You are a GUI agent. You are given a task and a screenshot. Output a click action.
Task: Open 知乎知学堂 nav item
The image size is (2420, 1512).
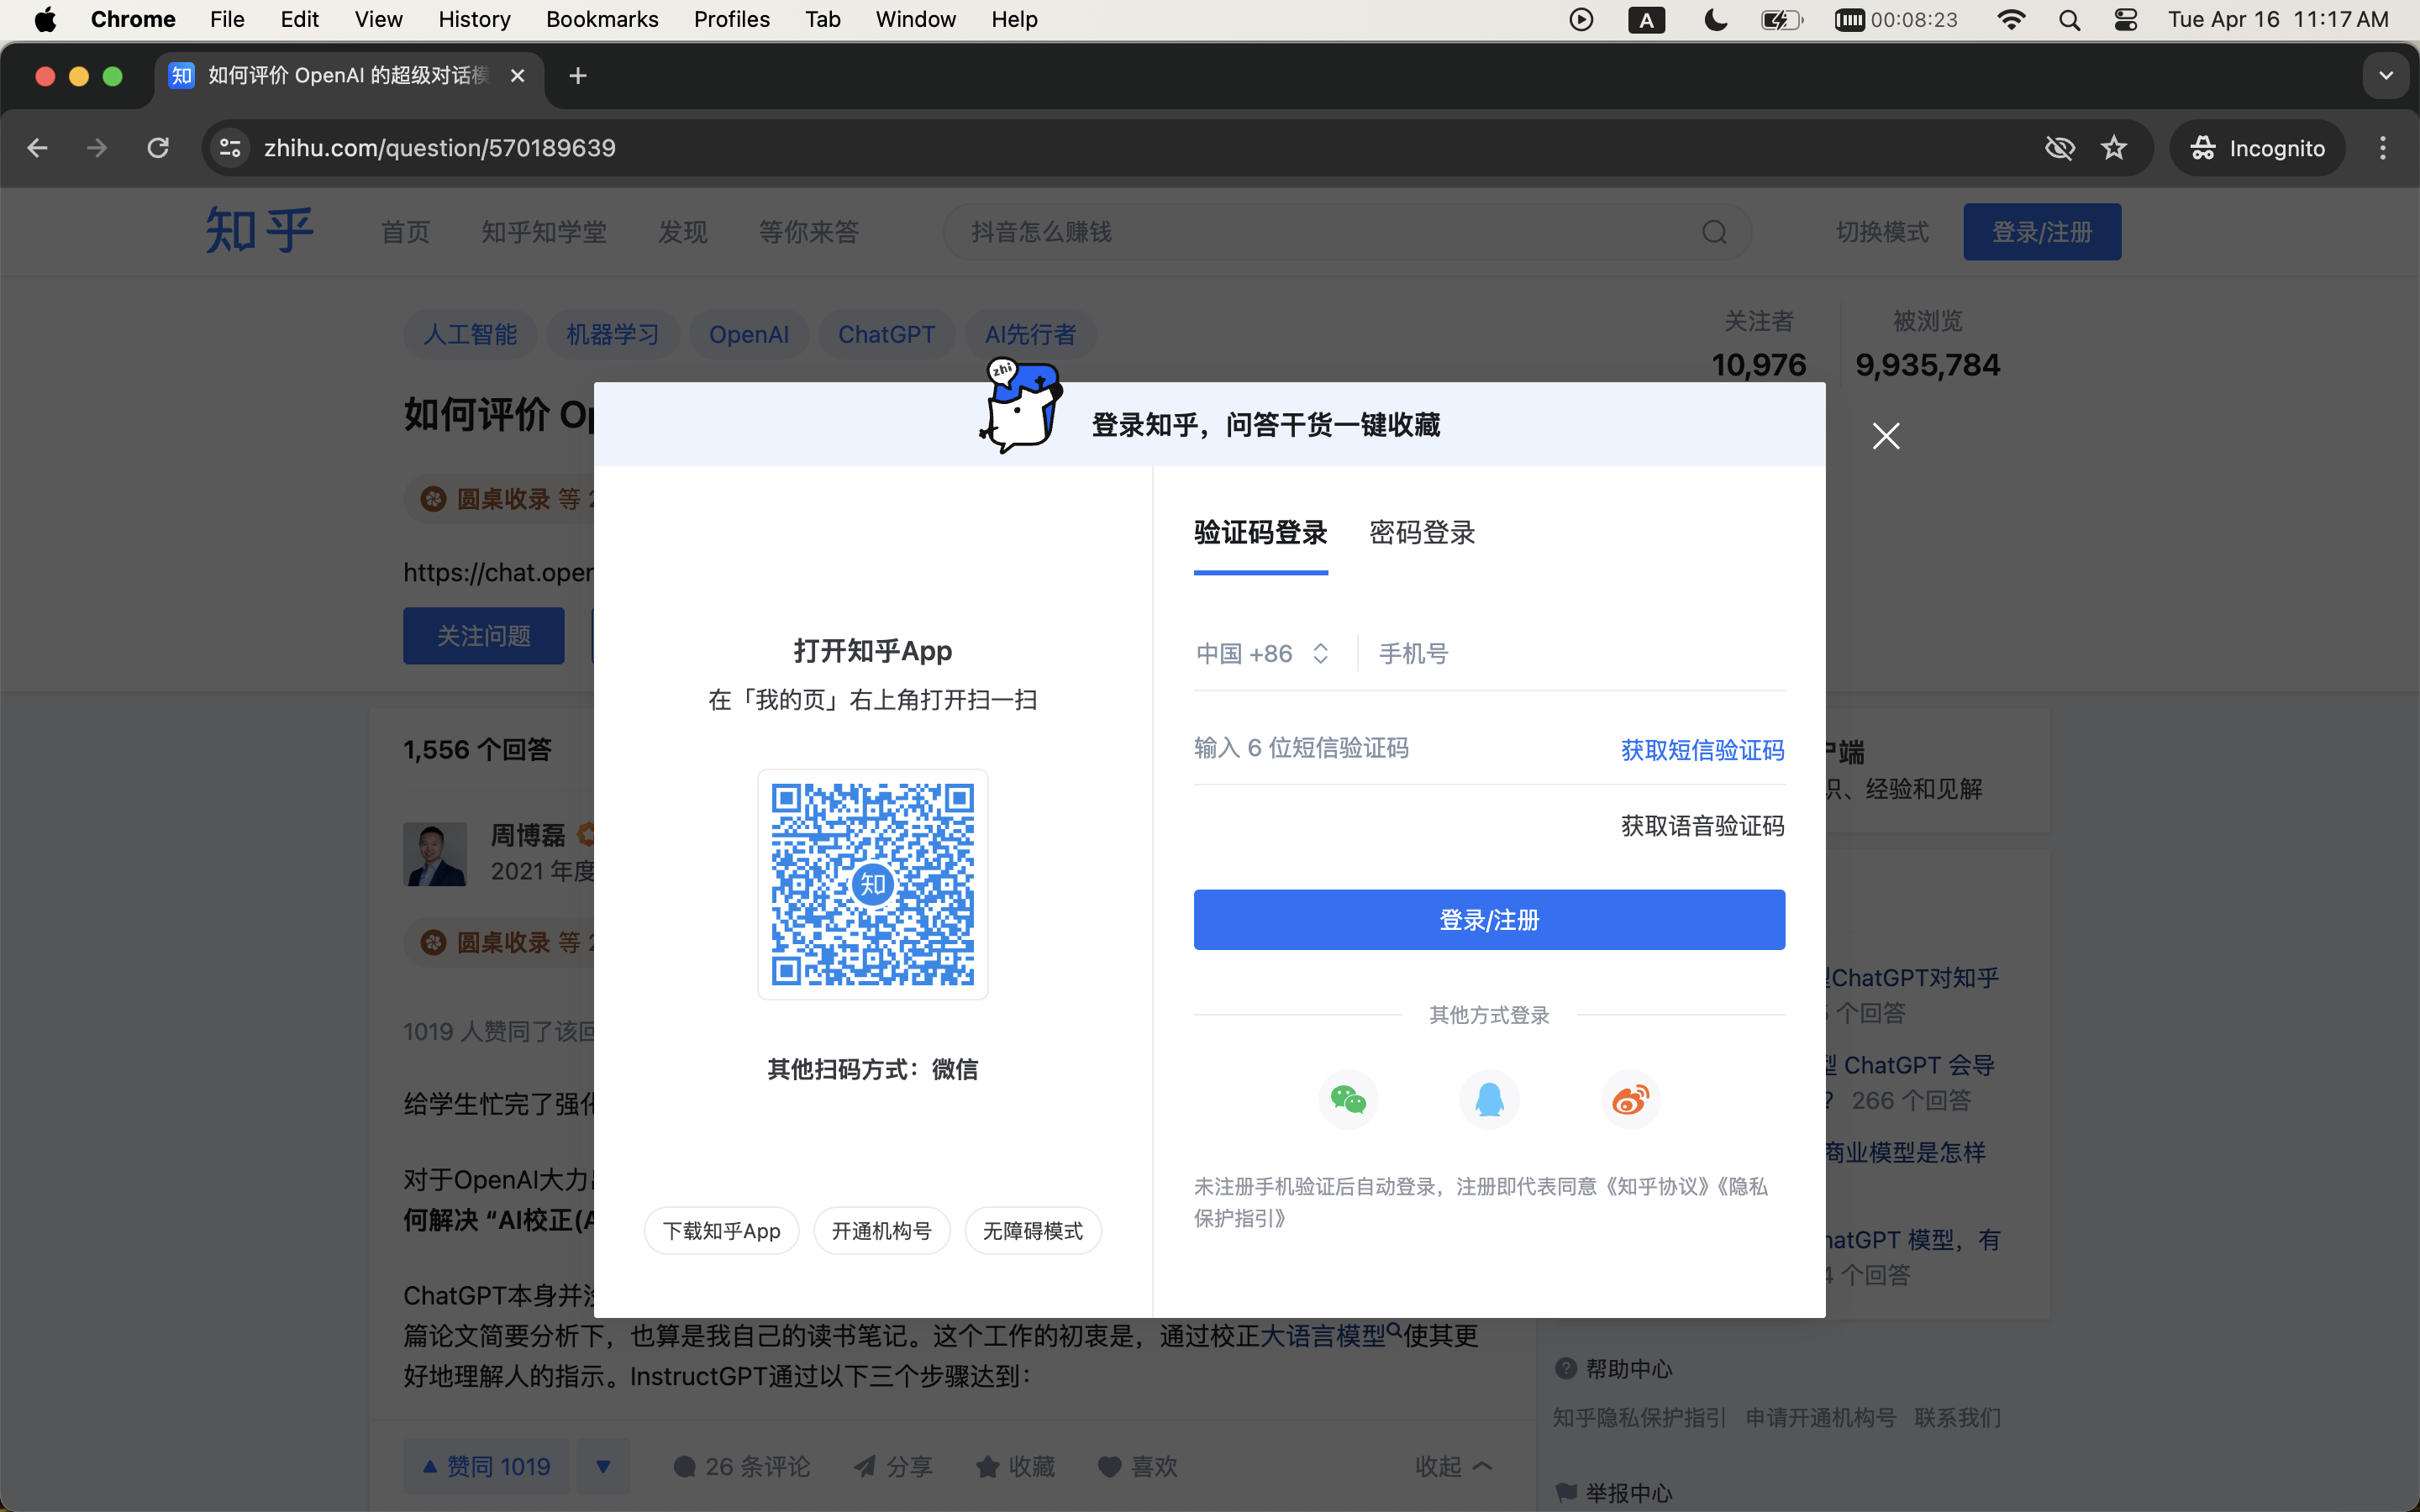coord(544,232)
